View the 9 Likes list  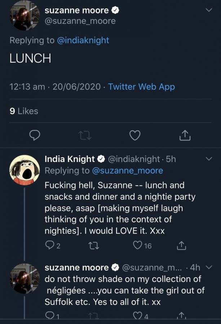(24, 111)
